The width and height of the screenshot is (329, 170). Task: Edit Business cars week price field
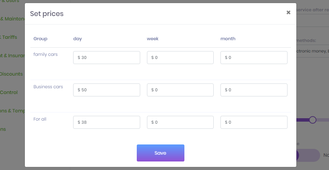(180, 90)
